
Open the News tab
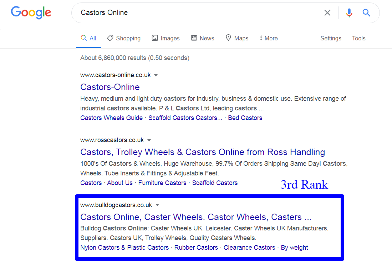(x=203, y=38)
